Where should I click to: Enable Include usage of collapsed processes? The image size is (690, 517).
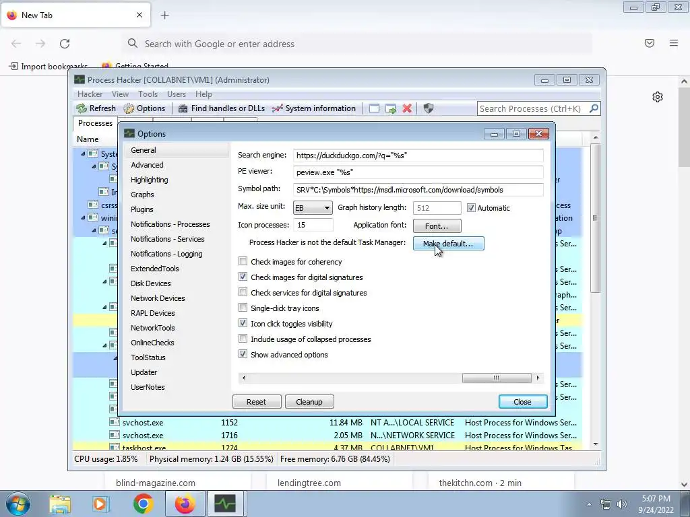point(243,339)
